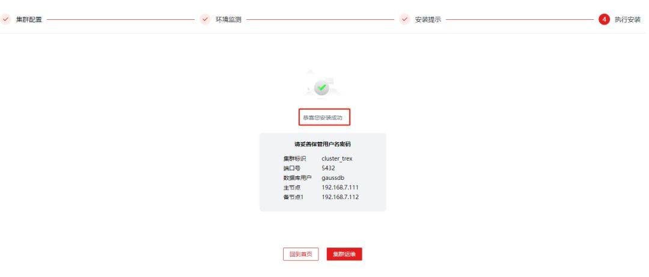Viewport: 649px width, 277px height.
Task: Click the 安装提示 step checkmark icon
Action: (405, 19)
